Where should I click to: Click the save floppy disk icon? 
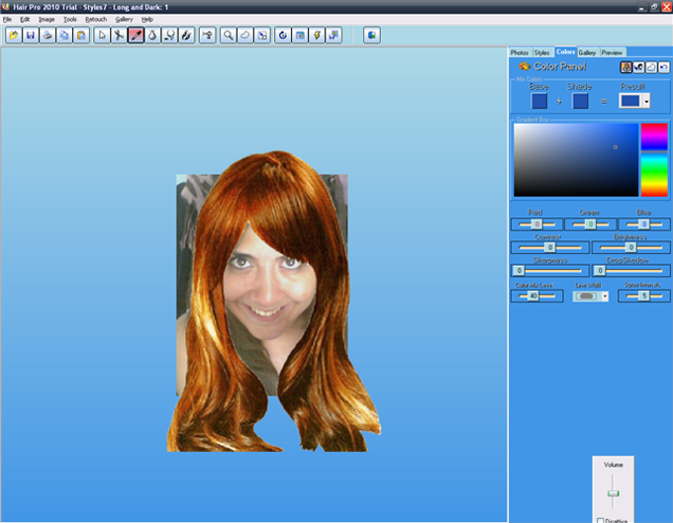pos(30,35)
